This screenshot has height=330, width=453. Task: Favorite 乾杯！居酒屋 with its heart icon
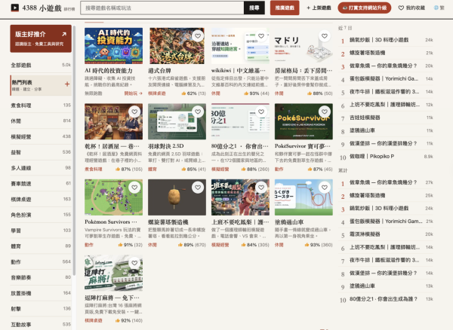coord(134,112)
